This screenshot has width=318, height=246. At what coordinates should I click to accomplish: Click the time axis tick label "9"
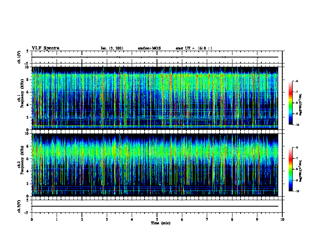click(x=257, y=219)
